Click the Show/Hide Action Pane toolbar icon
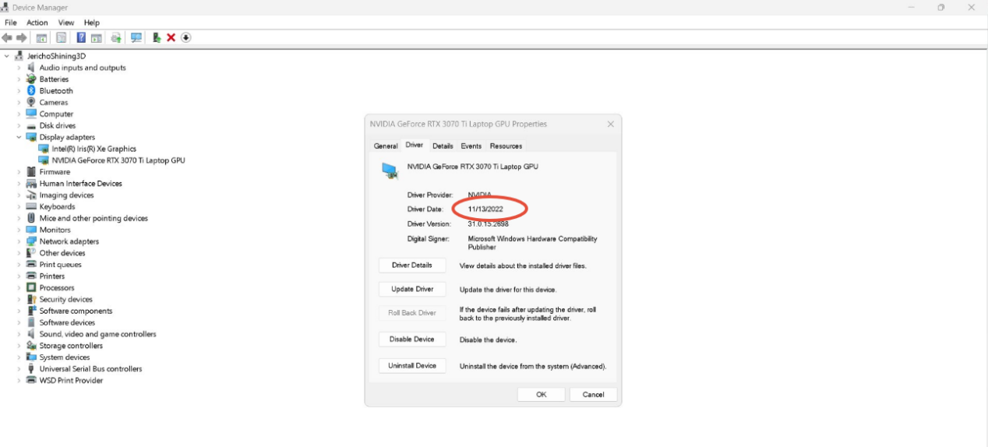988x447 pixels. (96, 37)
